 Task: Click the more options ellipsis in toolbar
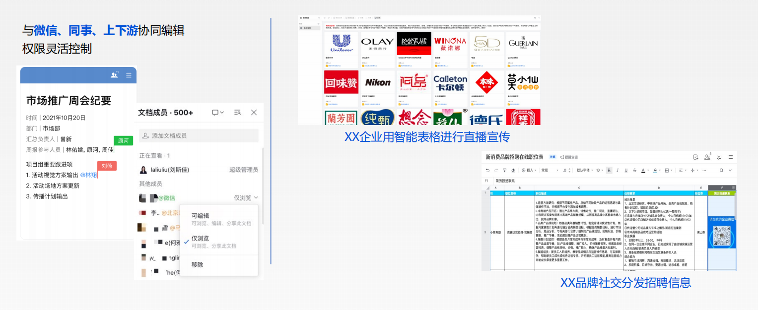(x=704, y=170)
